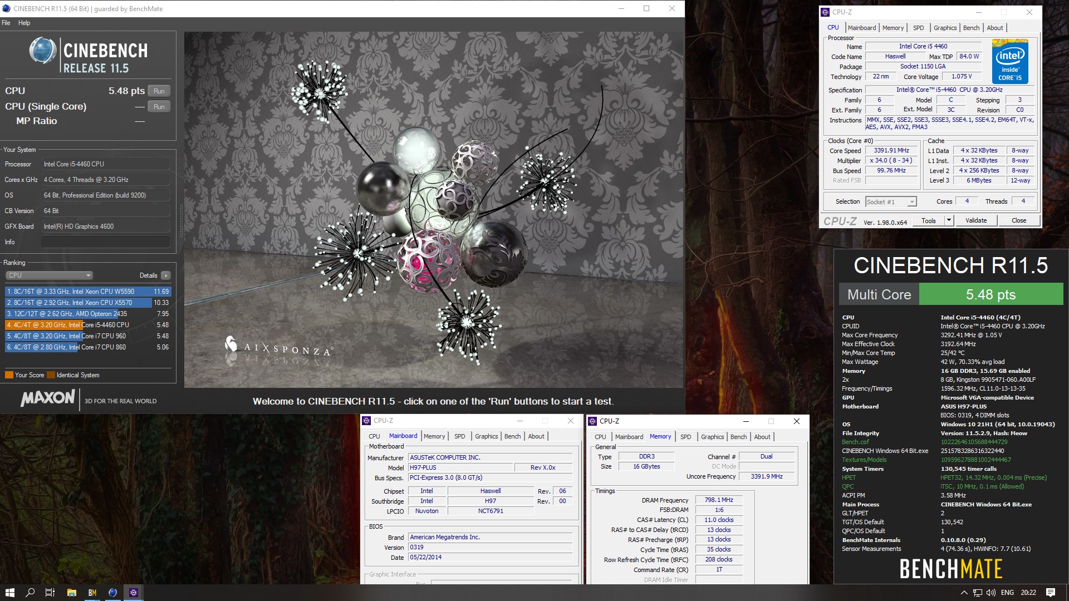Screen dimensions: 1069x601
Task: Select Graphics tab in top CPU-Z
Action: [x=945, y=28]
